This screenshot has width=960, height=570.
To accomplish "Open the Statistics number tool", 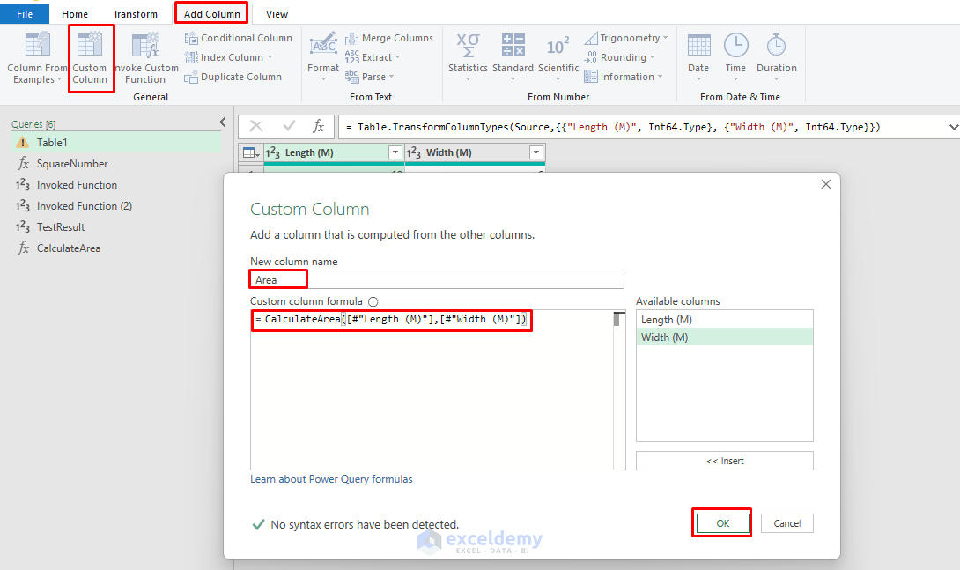I will pos(468,57).
